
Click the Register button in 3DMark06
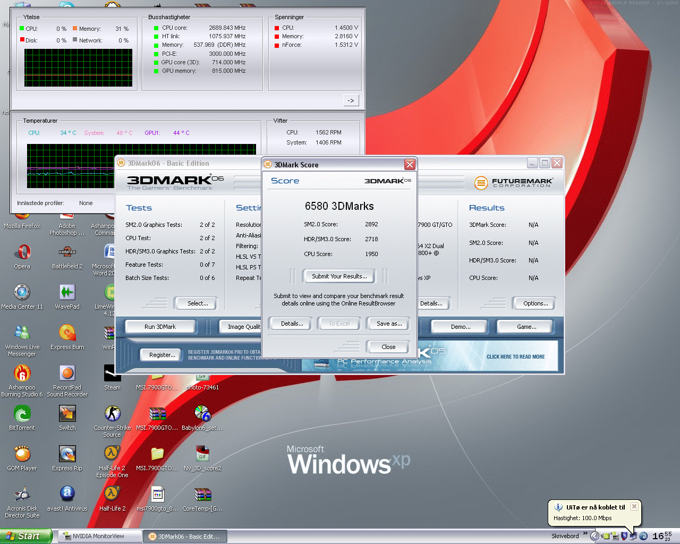tap(162, 355)
